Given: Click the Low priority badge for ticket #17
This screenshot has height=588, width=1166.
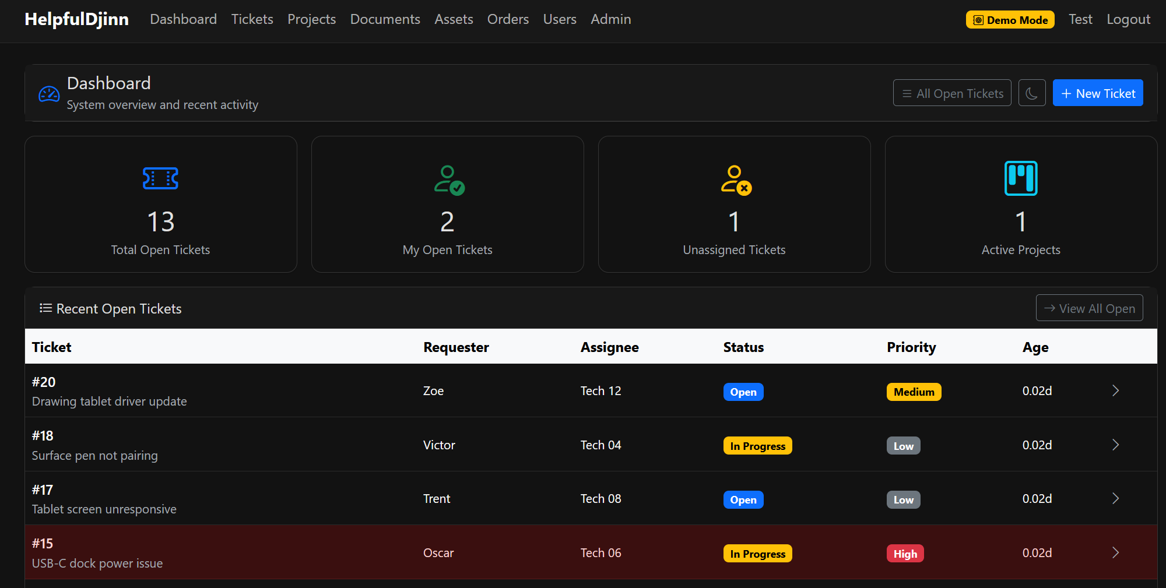Looking at the screenshot, I should [x=903, y=500].
